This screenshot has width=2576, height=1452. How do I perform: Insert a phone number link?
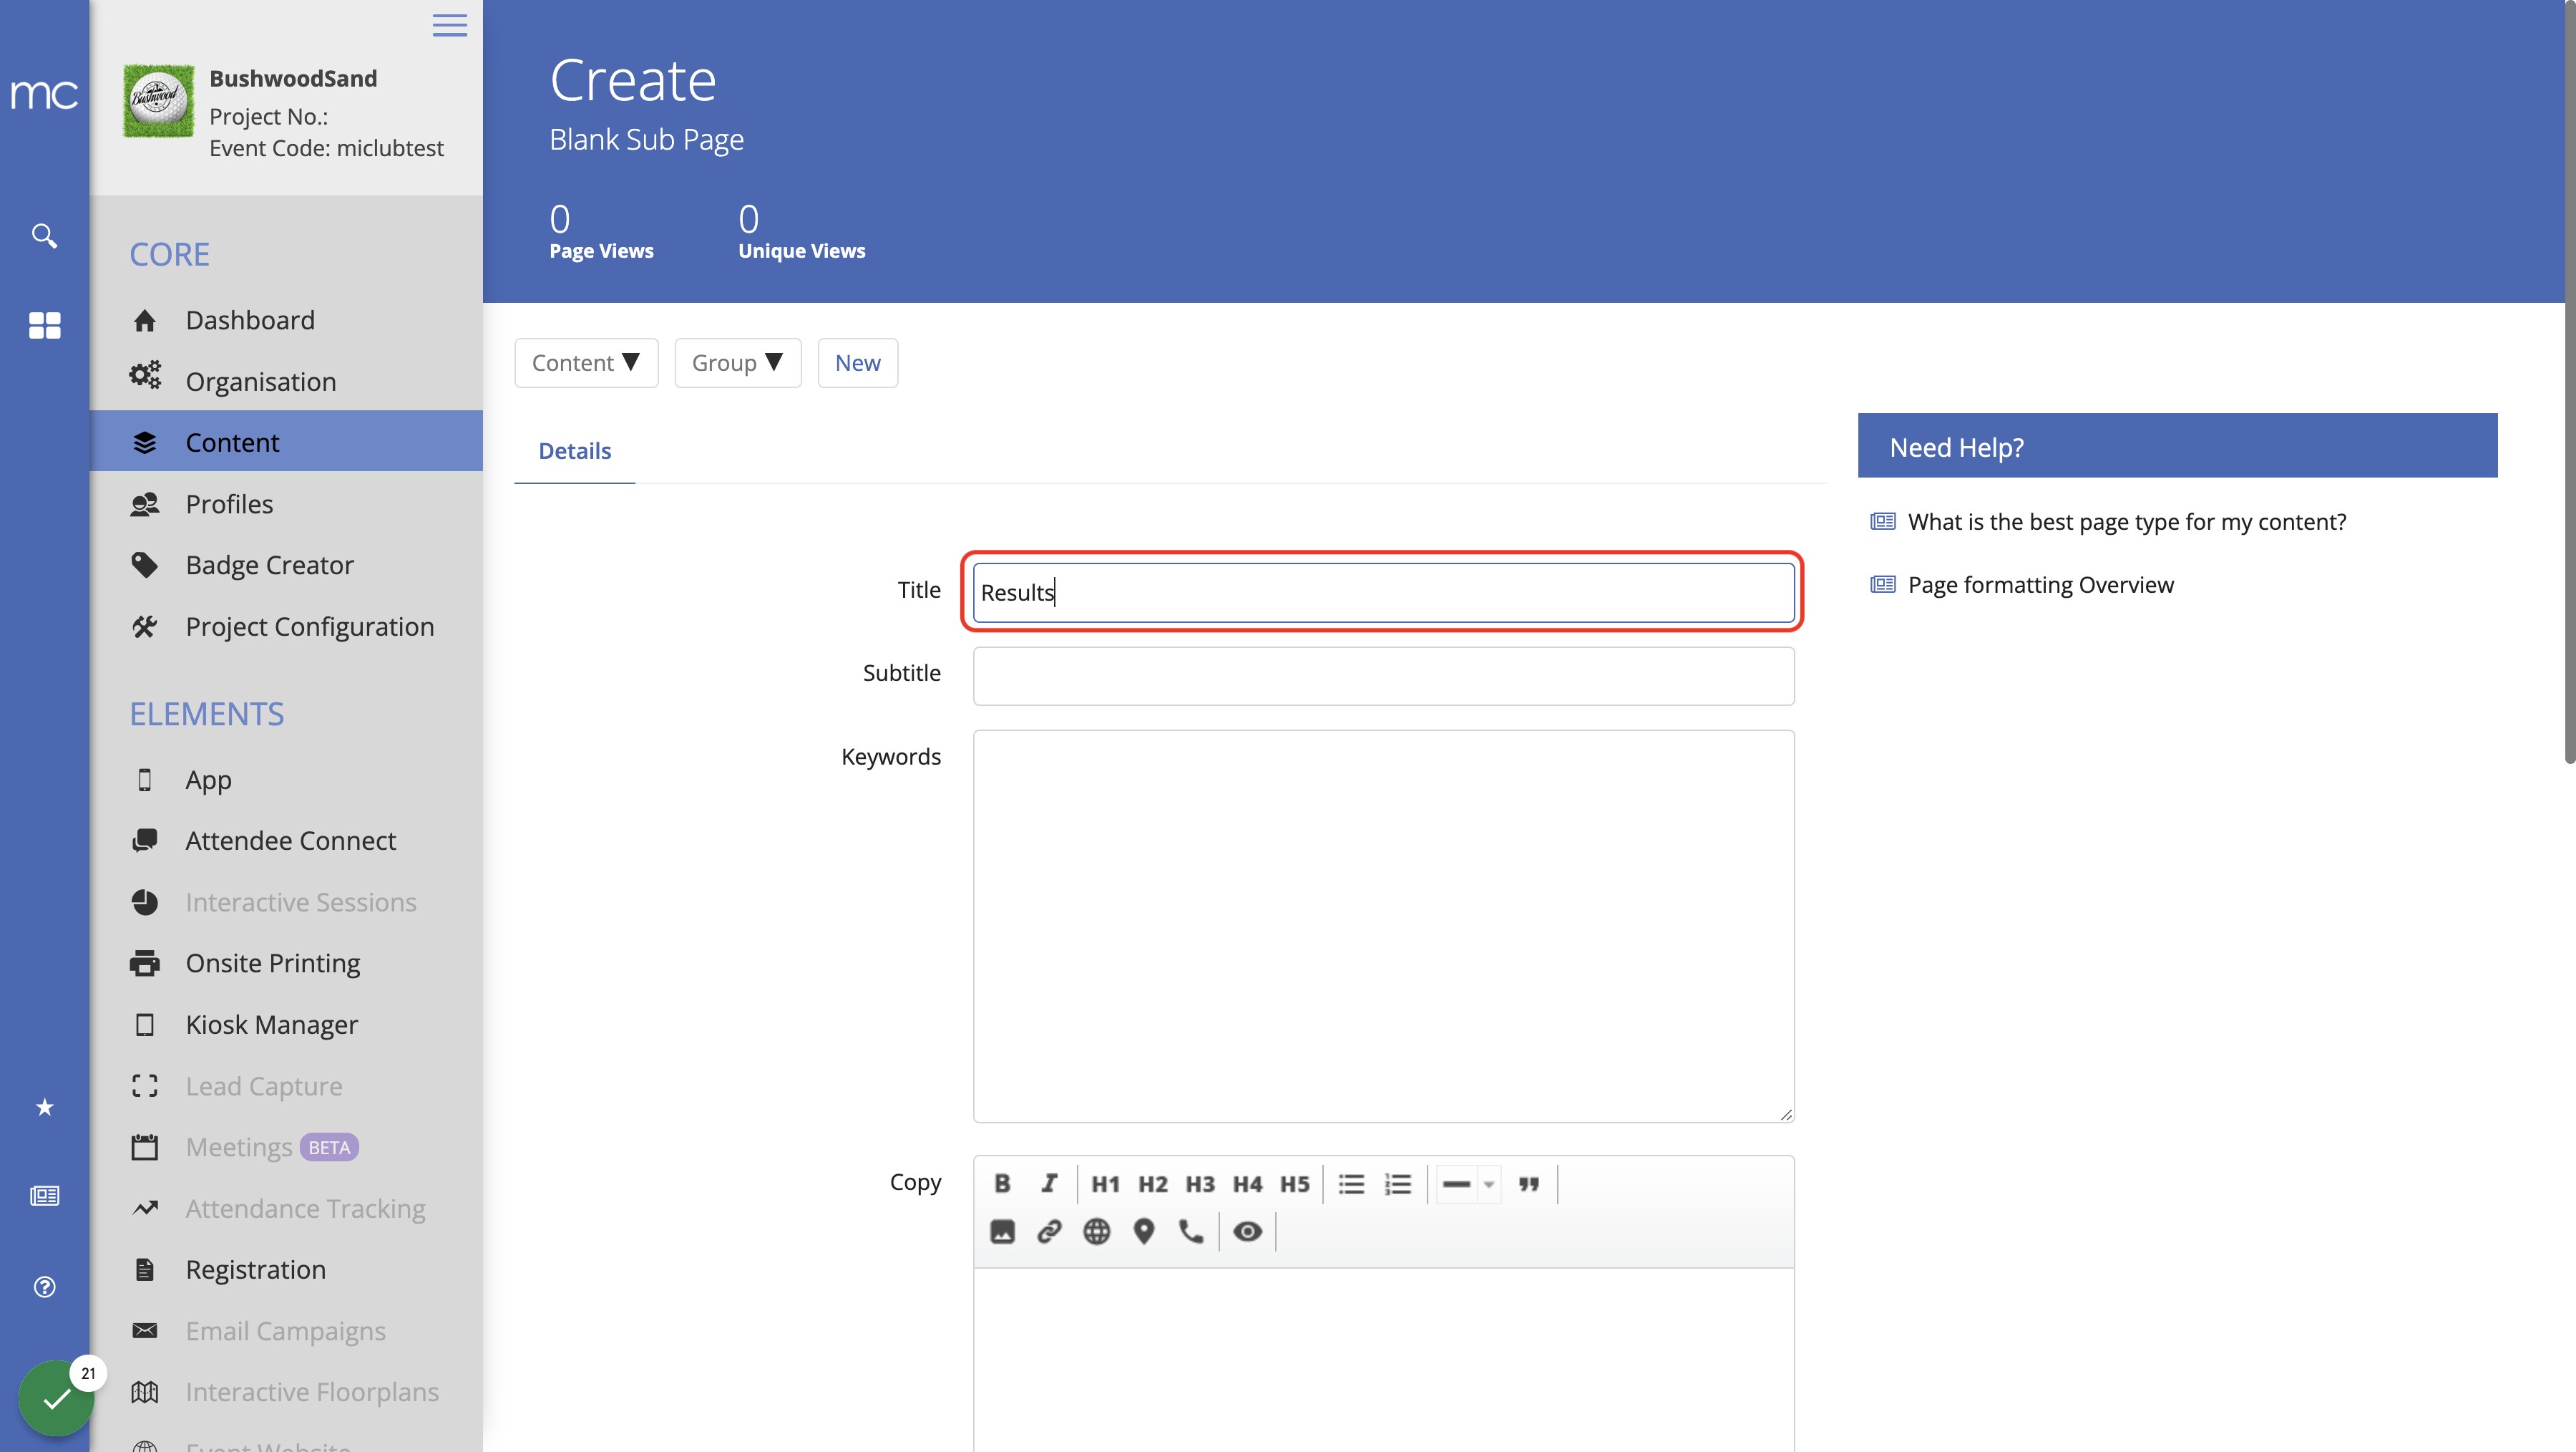pos(1191,1232)
